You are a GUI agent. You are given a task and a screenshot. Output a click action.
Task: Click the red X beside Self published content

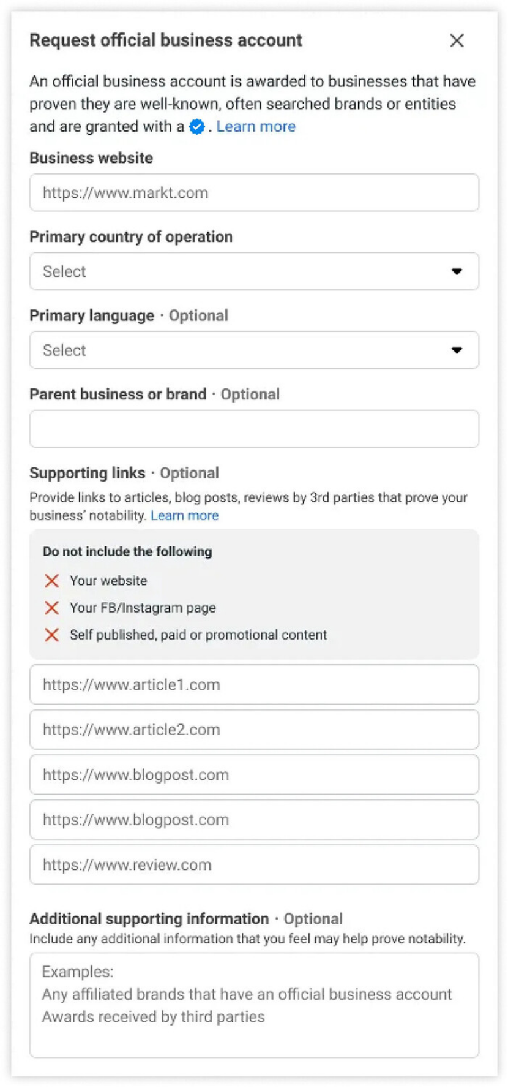pyautogui.click(x=52, y=635)
